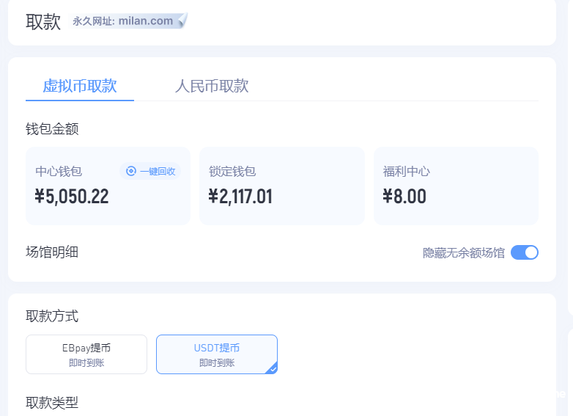The image size is (573, 416).
Task: Open the 锁定钱包 card label
Action: tap(232, 172)
